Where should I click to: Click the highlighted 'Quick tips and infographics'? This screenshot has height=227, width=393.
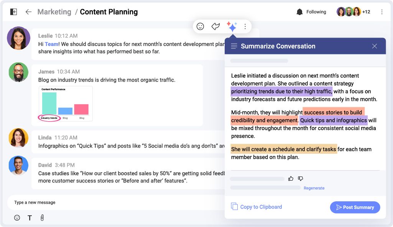334,120
